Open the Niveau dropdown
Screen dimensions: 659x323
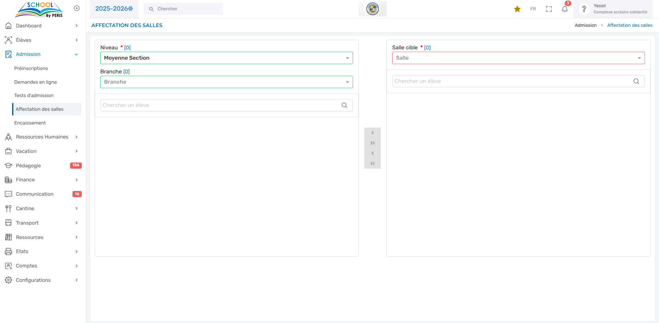coord(226,58)
